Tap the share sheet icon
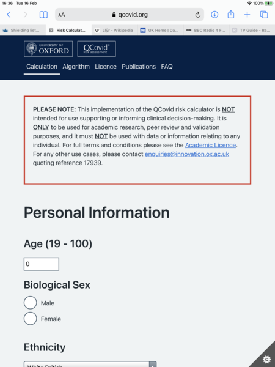The height and width of the screenshot is (367, 275). [231, 14]
